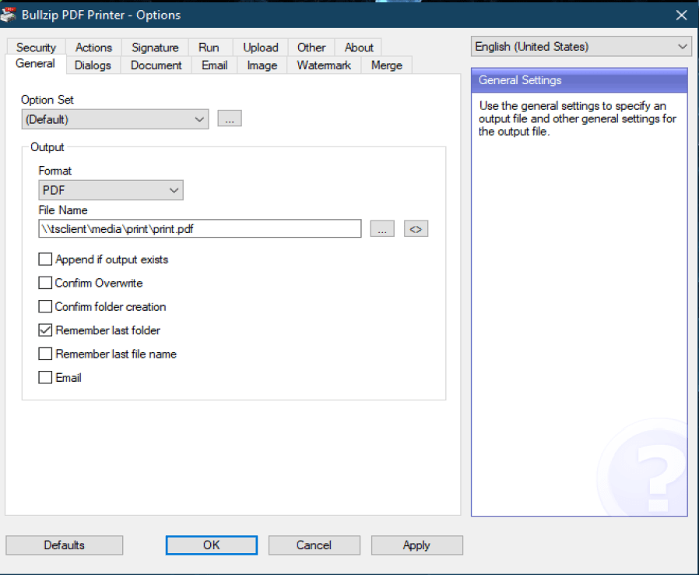This screenshot has height=575, width=699.
Task: Close the Options dialog window
Action: pos(681,15)
